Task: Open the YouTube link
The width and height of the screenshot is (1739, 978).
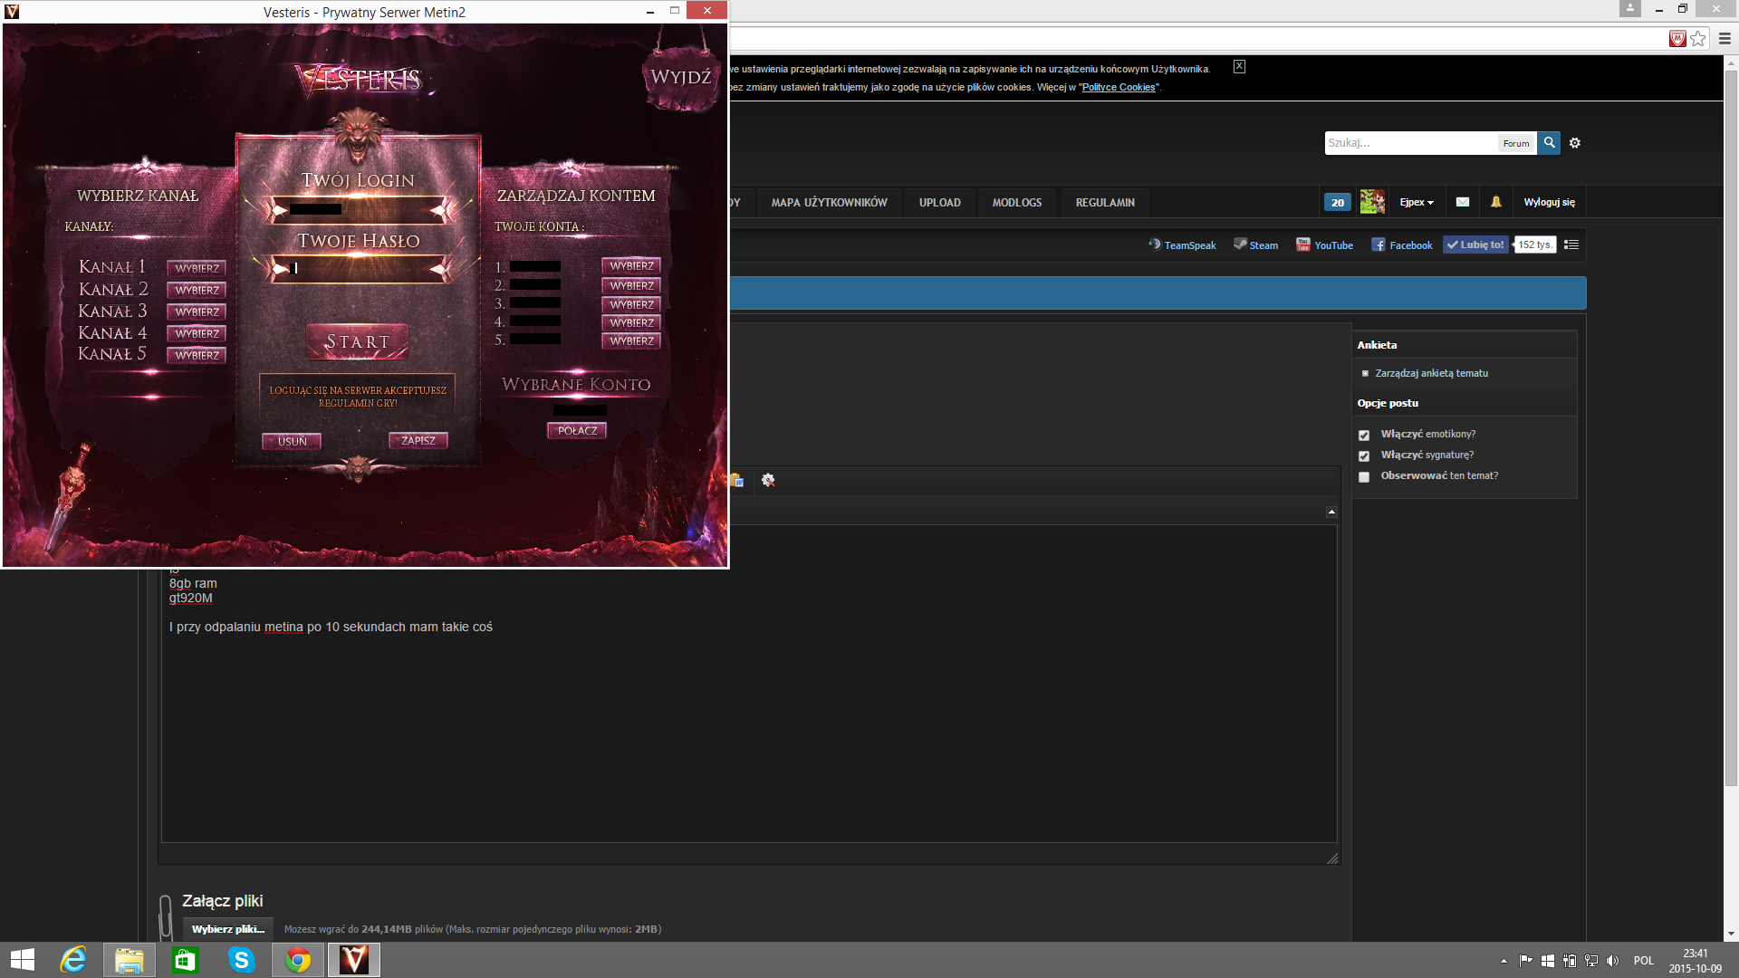Action: [x=1324, y=245]
